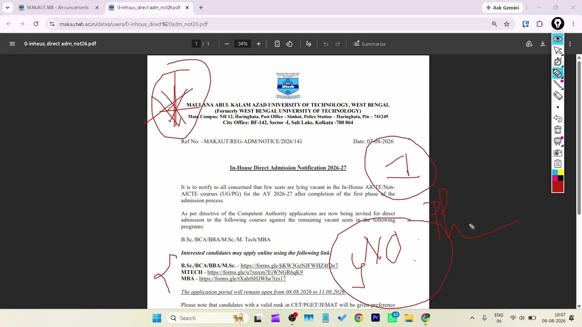
Task: Open the MBA application form link
Action: pos(242,278)
